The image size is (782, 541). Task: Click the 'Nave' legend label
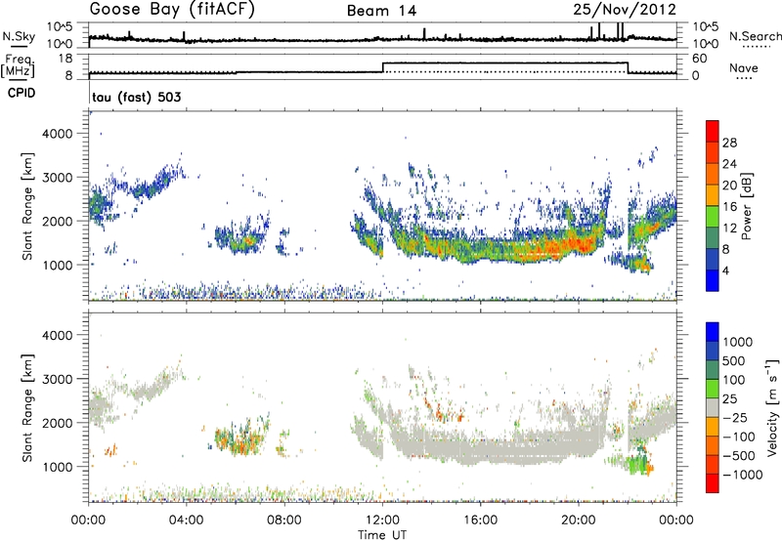click(x=744, y=68)
